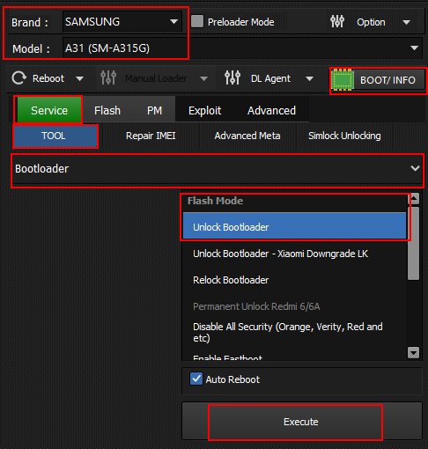Viewport: 428px width, 449px height.
Task: Open the Reboot dropdown arrow
Action: pos(79,78)
